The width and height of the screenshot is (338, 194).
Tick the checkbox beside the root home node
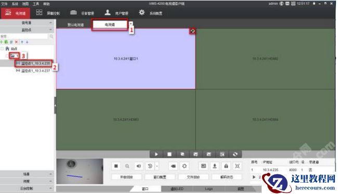click(2, 49)
